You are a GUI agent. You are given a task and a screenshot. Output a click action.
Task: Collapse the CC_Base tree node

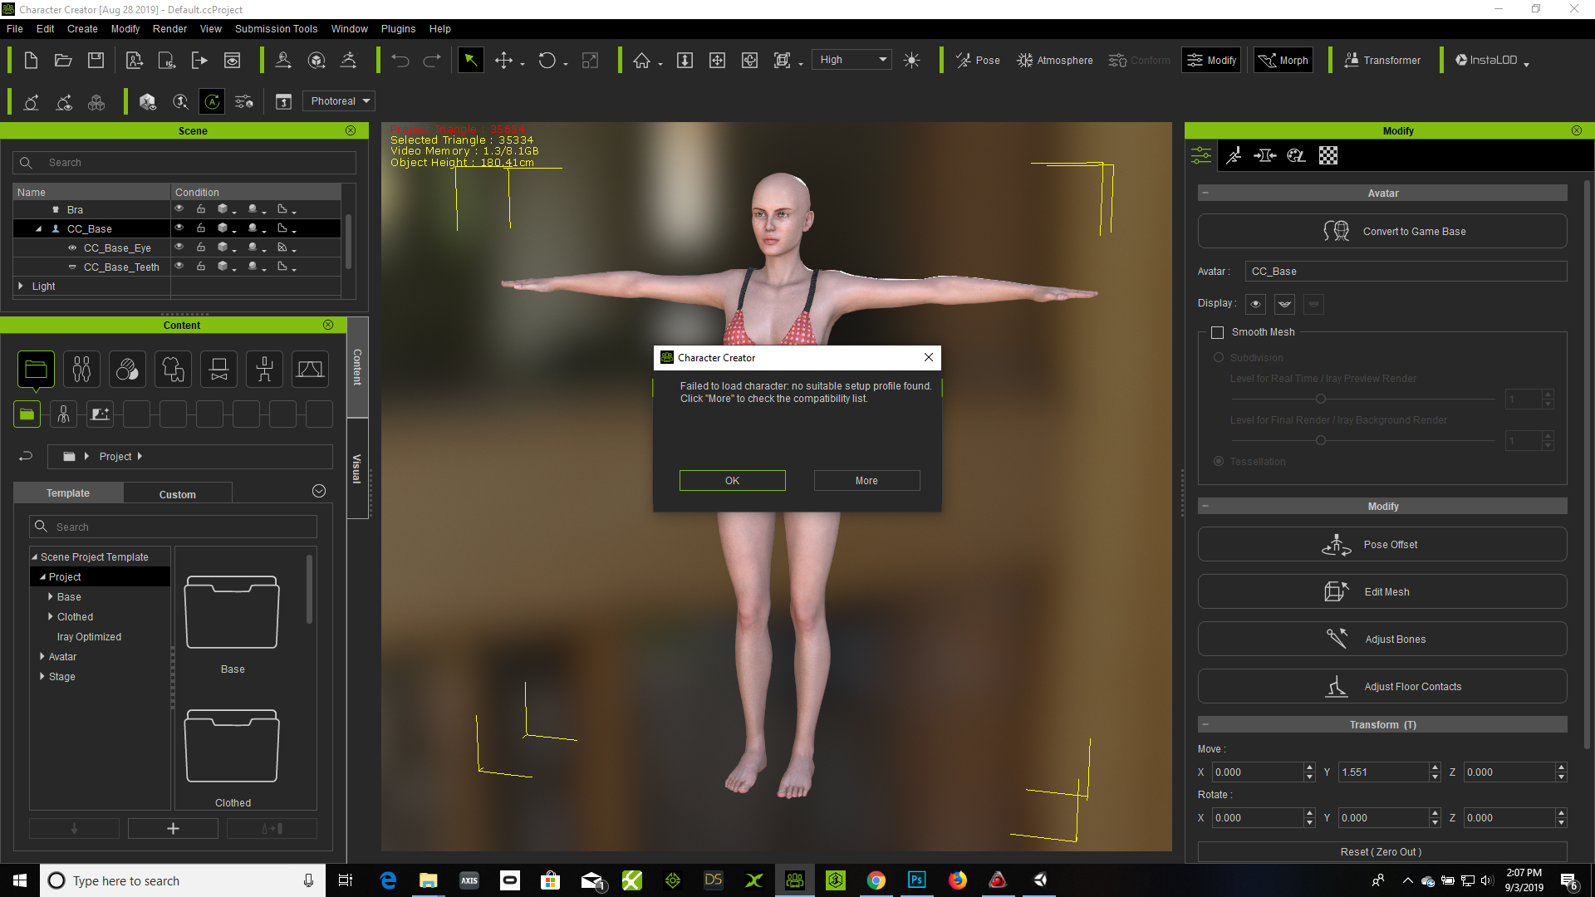point(38,228)
